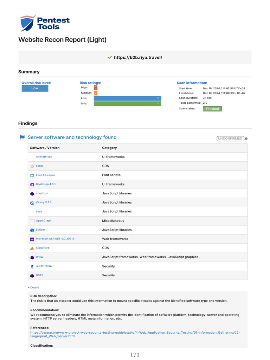Viewport: 270px width, 360px height.
Task: Click the Low overall risk level badge
Action: click(x=35, y=88)
